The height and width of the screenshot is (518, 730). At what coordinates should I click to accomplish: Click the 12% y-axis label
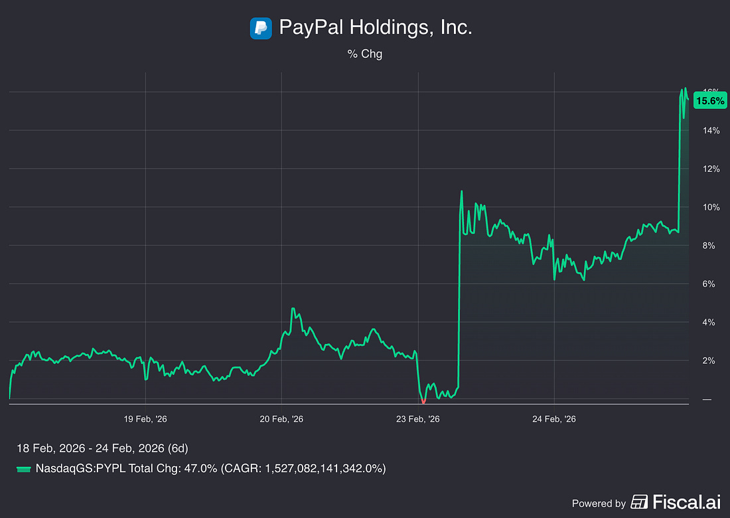point(711,169)
